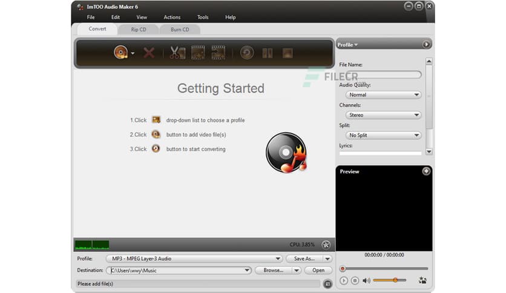
Task: Click the File Name input field
Action: (x=383, y=74)
